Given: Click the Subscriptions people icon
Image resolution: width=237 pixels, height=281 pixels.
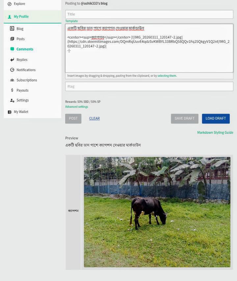Looking at the screenshot, I should click(x=12, y=80).
